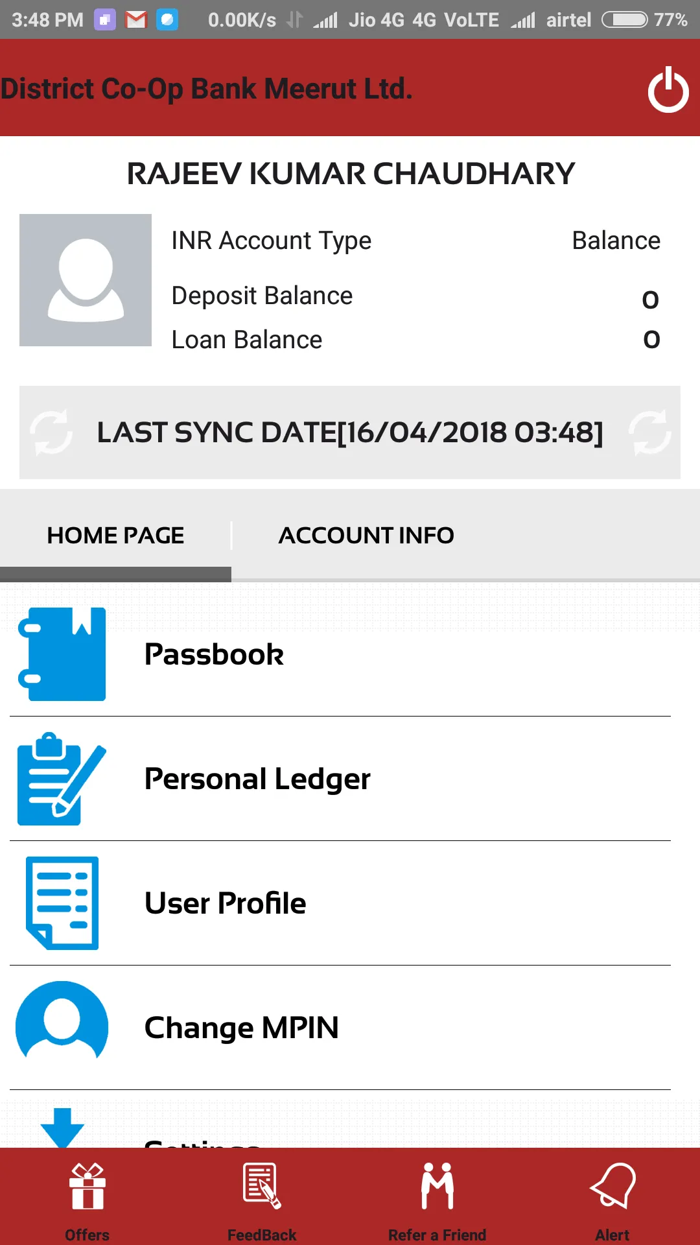Open Alert label in bottom bar
The image size is (700, 1245).
click(612, 1235)
